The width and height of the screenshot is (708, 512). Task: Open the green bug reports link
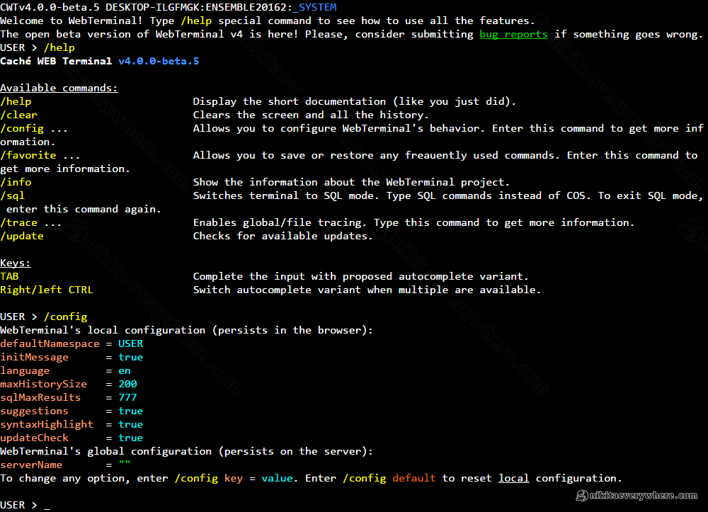(x=513, y=34)
